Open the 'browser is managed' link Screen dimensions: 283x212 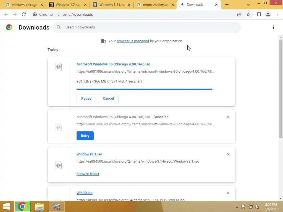(133, 41)
